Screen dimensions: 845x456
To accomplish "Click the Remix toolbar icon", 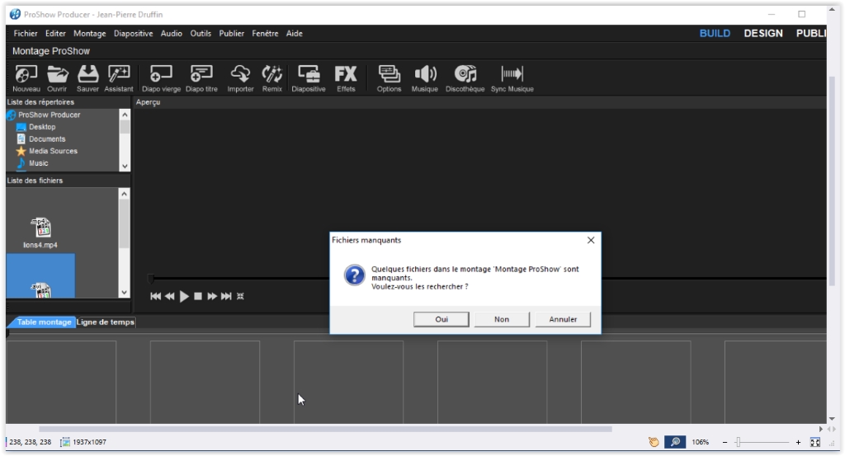I will tap(272, 78).
